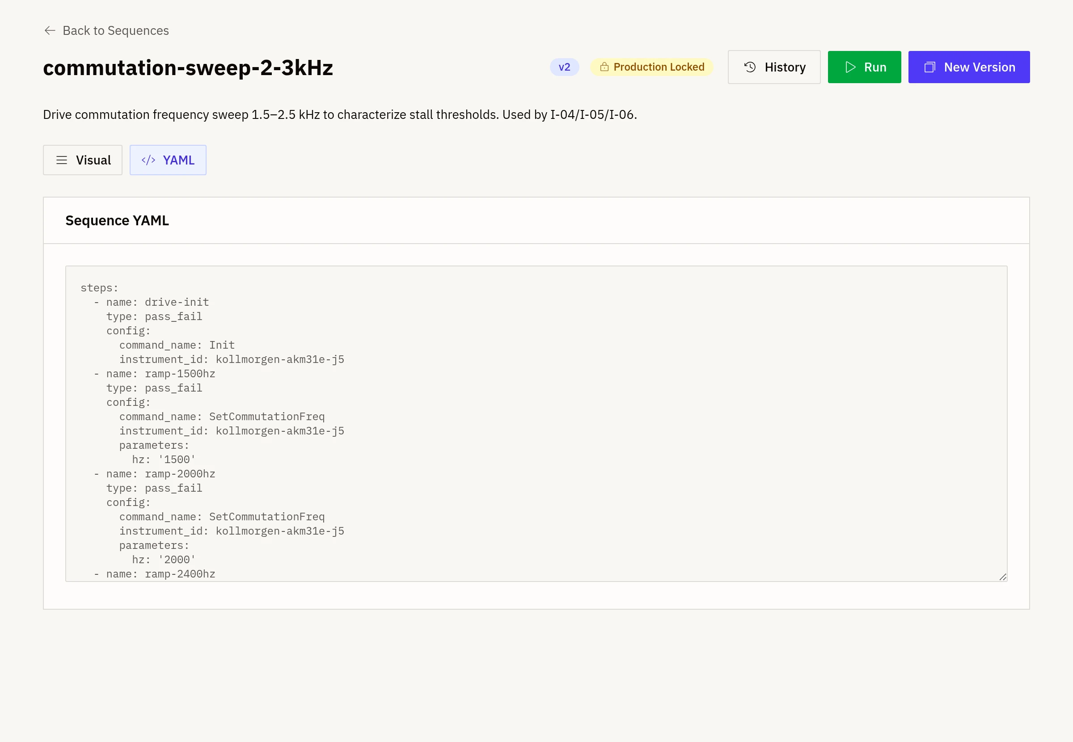
Task: Click the sequence title commutation-sweep-2-3kHz
Action: coord(188,68)
